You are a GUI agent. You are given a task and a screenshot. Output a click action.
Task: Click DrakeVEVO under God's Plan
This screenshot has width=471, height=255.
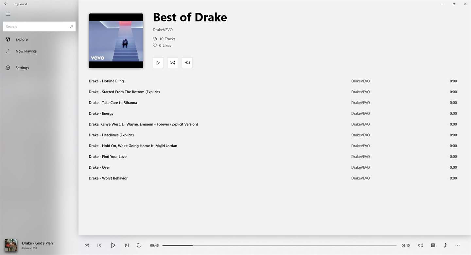pos(29,248)
